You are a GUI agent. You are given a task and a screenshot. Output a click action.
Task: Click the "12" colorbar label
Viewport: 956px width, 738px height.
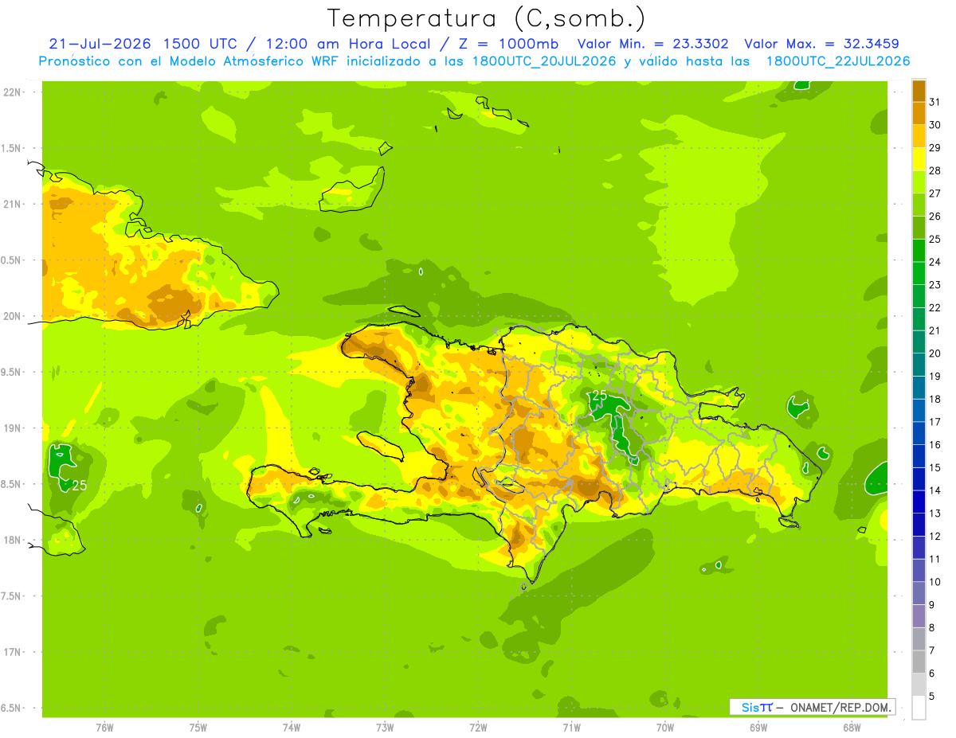935,537
